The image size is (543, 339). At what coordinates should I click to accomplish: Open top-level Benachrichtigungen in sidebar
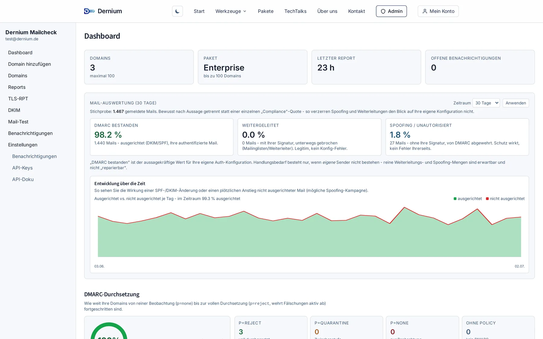[x=30, y=133]
